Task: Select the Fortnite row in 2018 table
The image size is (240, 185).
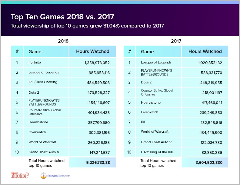Action: pyautogui.click(x=35, y=62)
